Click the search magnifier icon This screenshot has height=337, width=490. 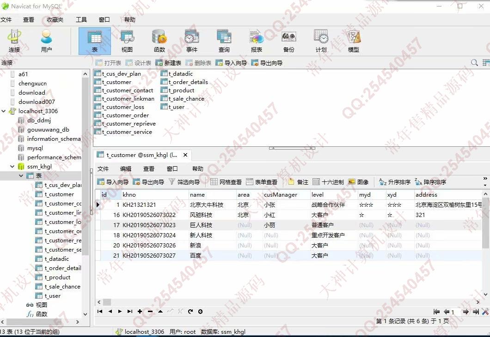pyautogui.click(x=474, y=63)
